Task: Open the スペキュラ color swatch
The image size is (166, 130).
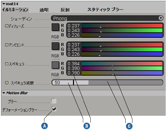Action: [x=55, y=65]
